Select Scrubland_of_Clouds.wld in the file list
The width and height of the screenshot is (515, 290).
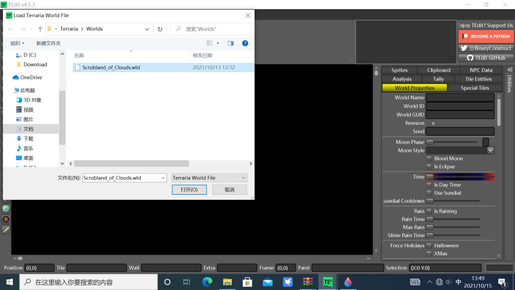tap(111, 68)
